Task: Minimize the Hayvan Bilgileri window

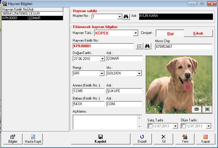Action: [x=192, y=4]
